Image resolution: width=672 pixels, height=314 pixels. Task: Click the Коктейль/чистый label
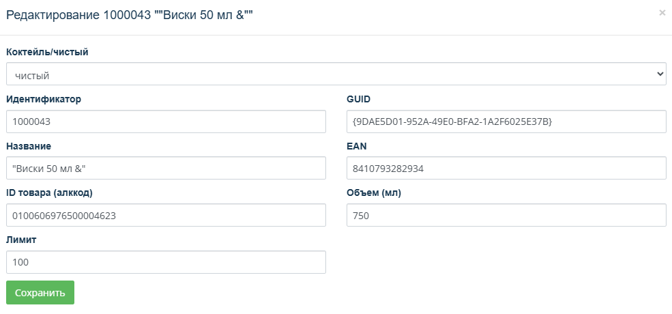[47, 52]
